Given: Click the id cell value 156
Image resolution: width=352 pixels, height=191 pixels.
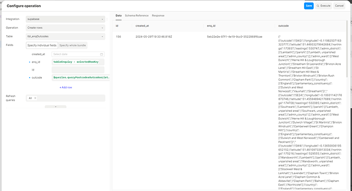Looking at the screenshot, I should 118,37.
